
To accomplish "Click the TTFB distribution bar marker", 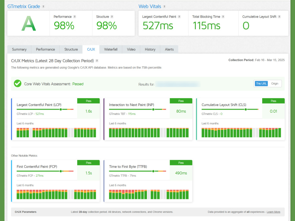I will [153, 171].
